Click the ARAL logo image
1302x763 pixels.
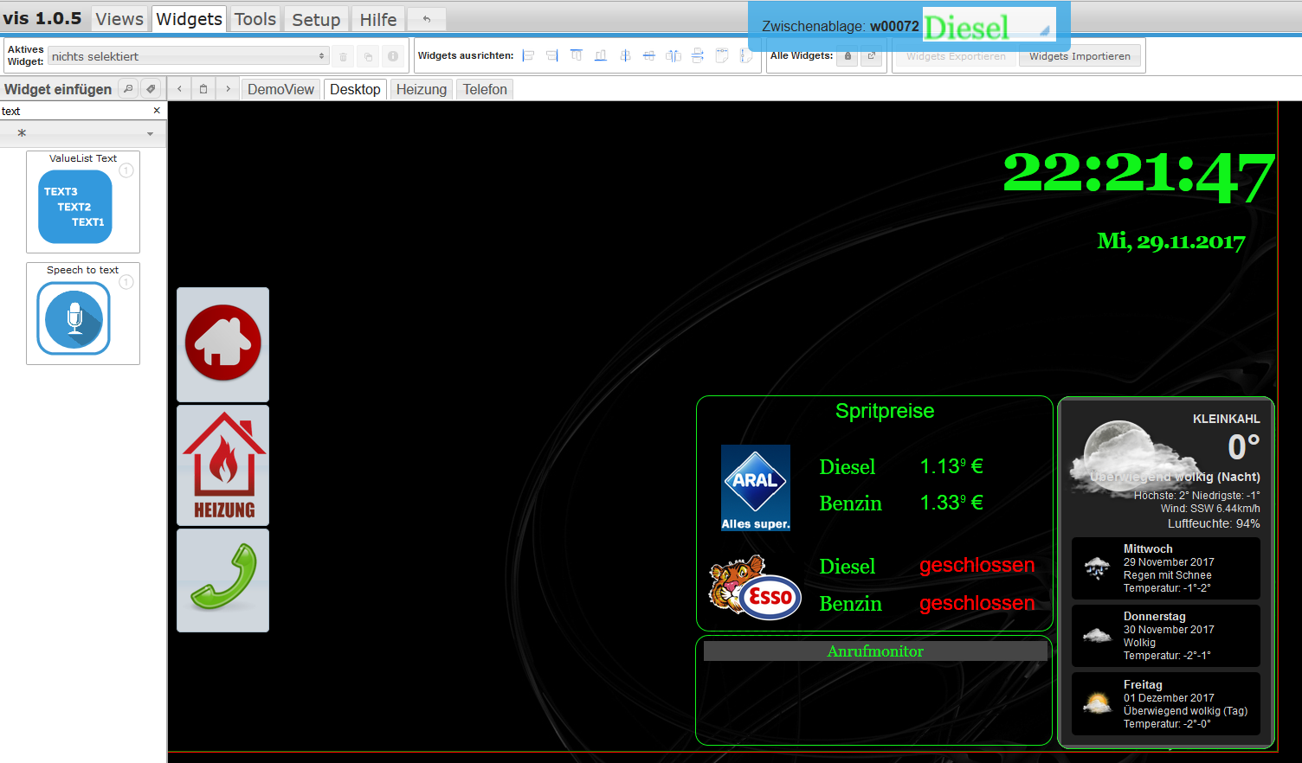756,488
